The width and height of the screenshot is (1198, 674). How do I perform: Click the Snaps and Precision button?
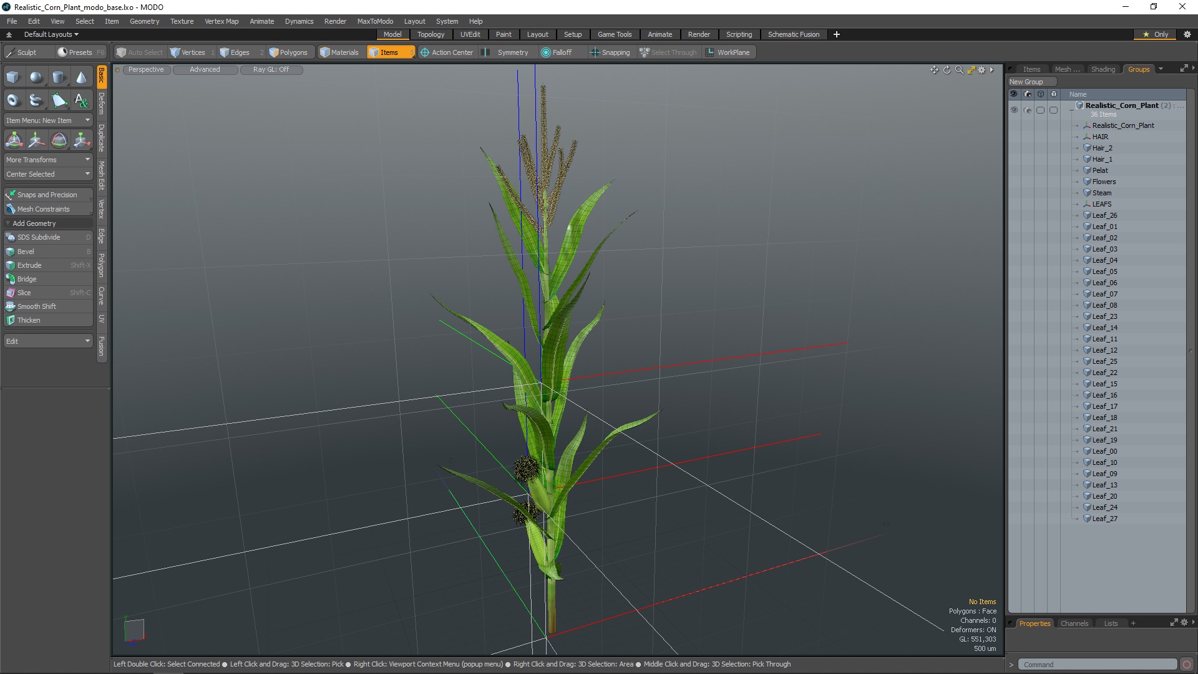(x=48, y=195)
